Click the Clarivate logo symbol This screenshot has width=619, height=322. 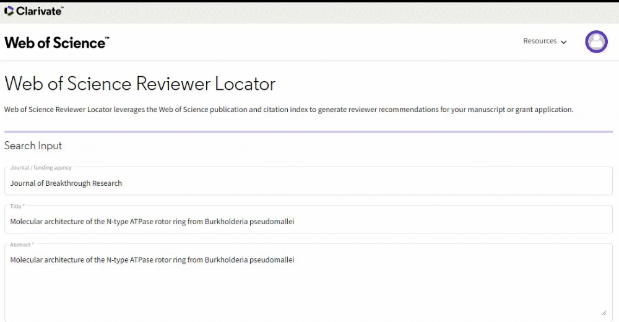[9, 11]
